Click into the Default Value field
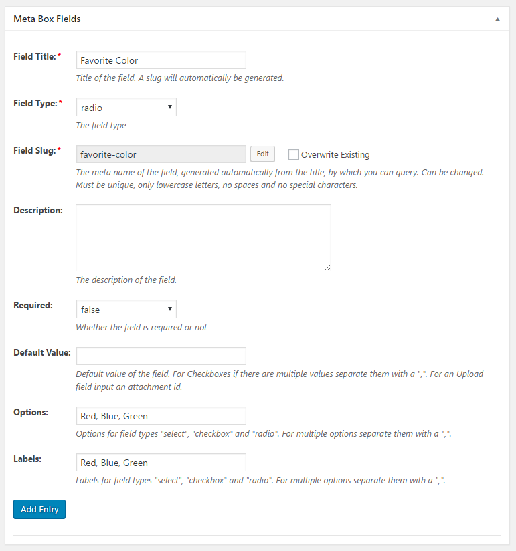 tap(161, 356)
